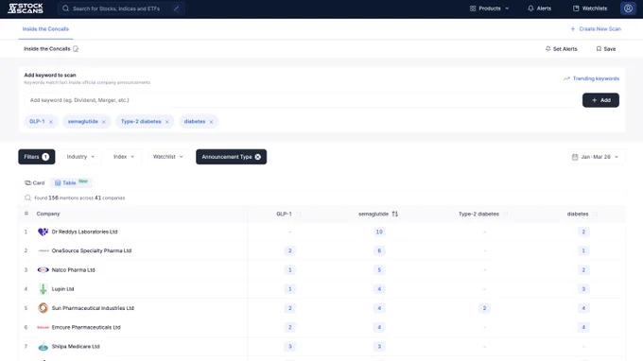
Task: Click semaglutide count 6 for OneSource
Action: coord(379,250)
